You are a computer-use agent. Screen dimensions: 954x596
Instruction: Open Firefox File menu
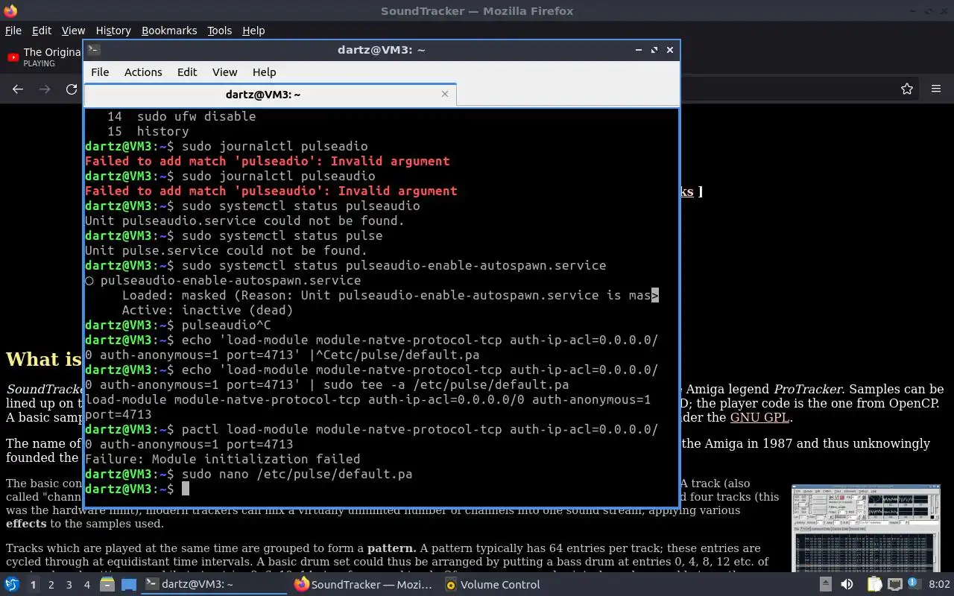tap(13, 31)
